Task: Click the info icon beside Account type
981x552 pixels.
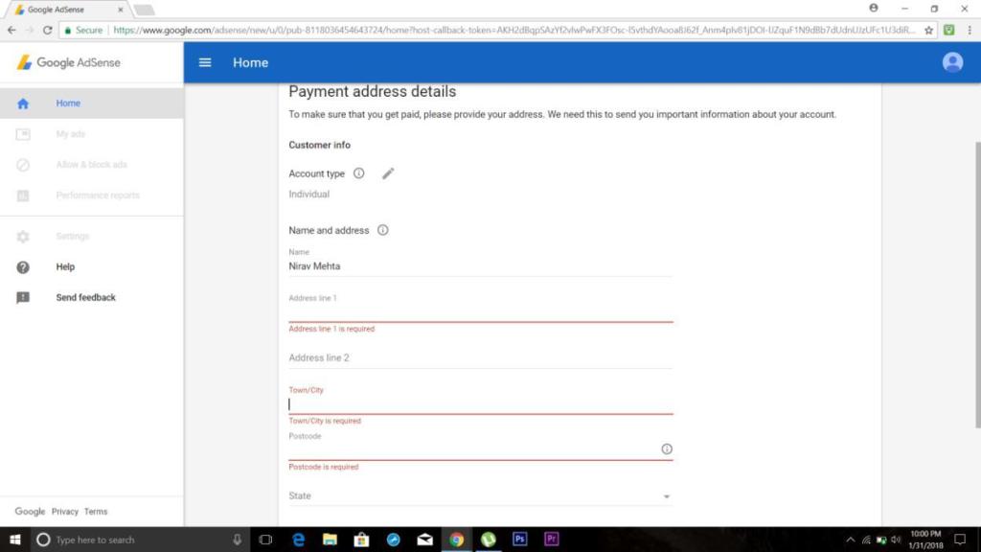Action: tap(358, 173)
